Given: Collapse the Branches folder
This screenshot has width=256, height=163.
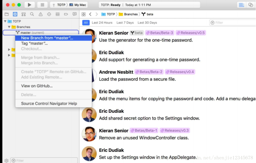Looking at the screenshot, I should pyautogui.click(x=9, y=27).
